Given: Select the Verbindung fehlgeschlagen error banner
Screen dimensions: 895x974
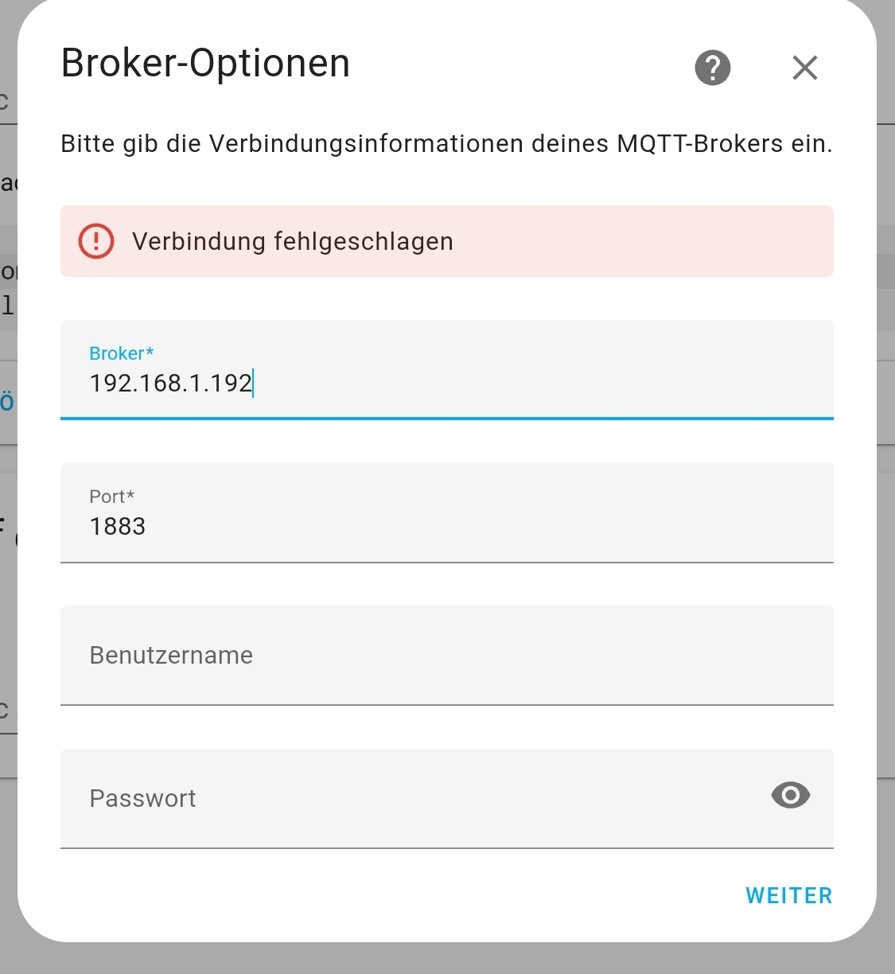Looking at the screenshot, I should tap(446, 241).
